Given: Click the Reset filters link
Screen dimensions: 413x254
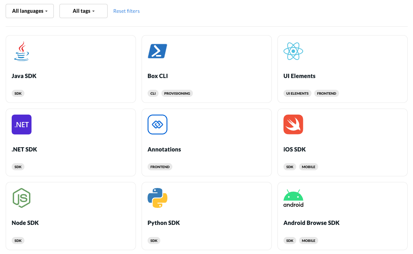Looking at the screenshot, I should coord(126,11).
